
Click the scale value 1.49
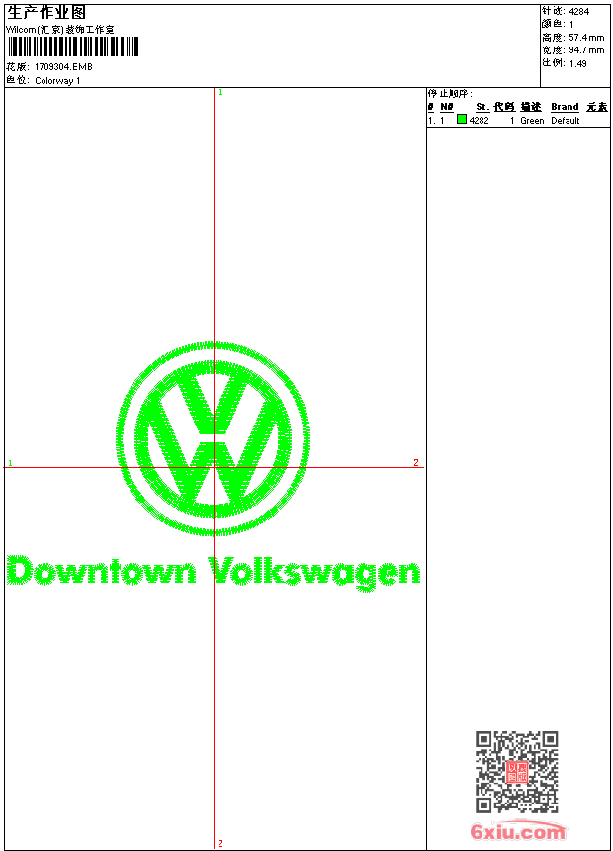tap(577, 63)
